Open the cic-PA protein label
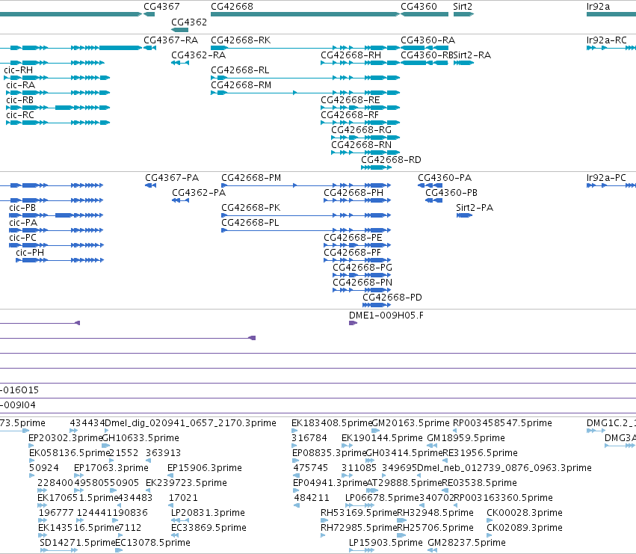 click(x=23, y=223)
